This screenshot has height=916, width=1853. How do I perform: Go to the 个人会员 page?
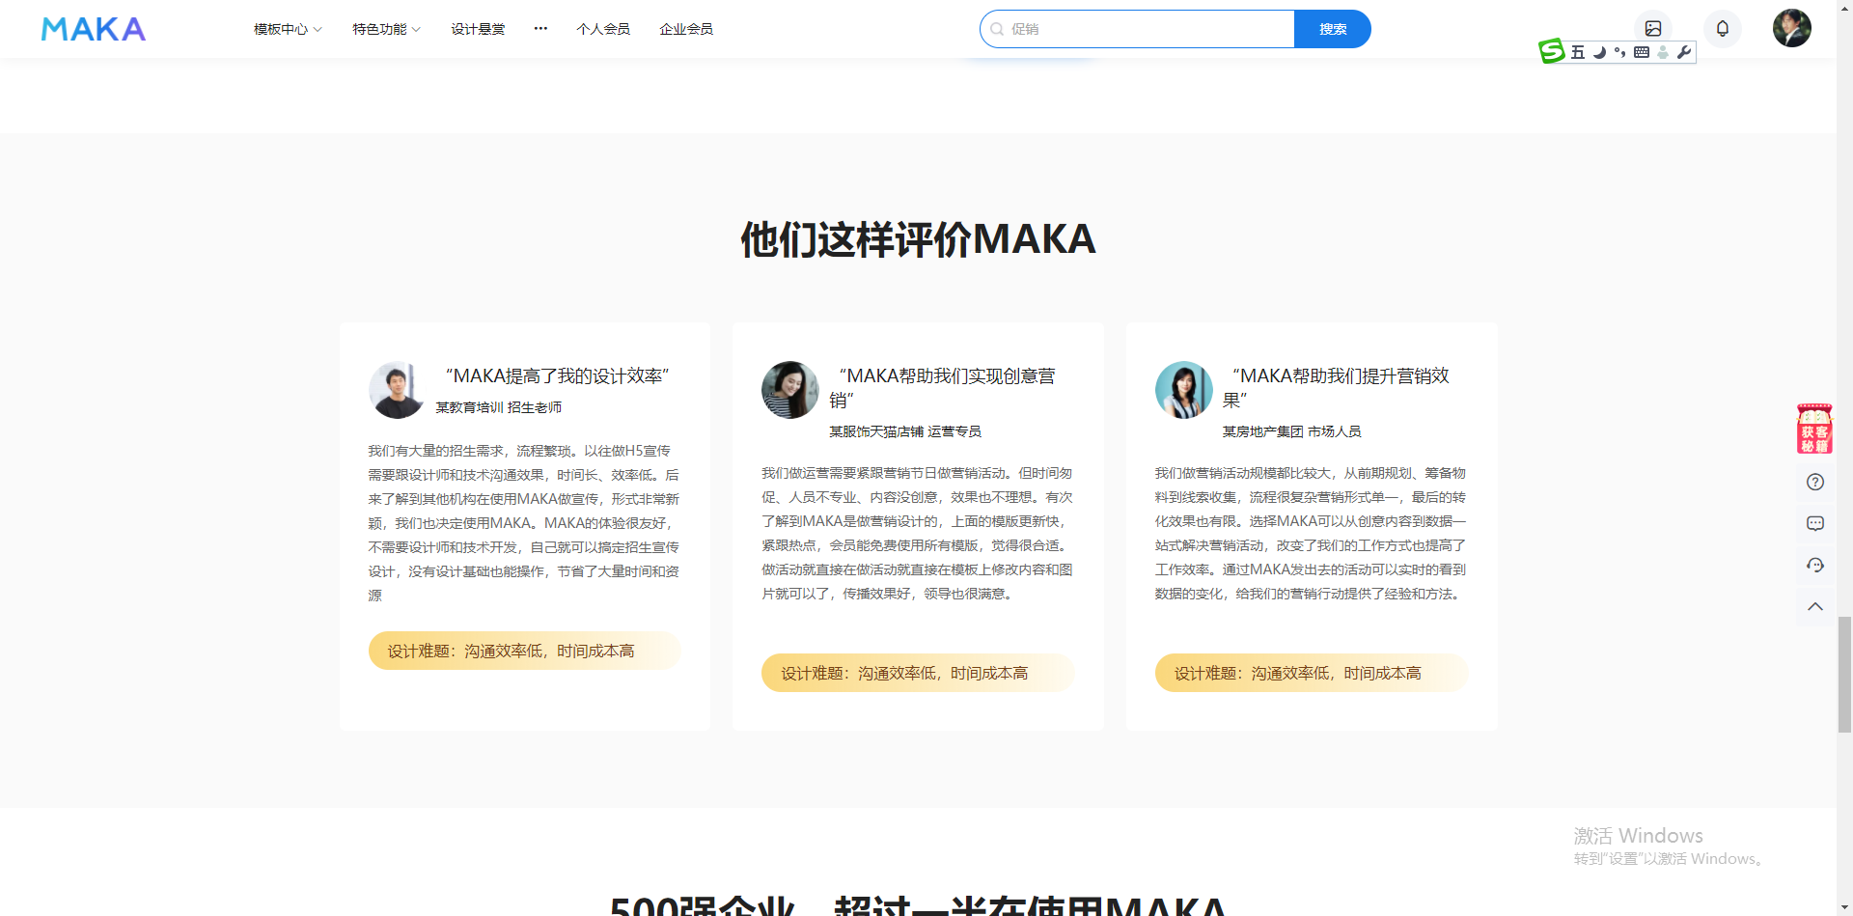pyautogui.click(x=603, y=29)
